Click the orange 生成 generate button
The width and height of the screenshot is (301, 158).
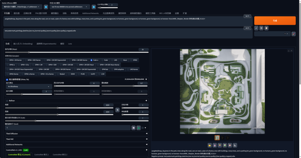(x=275, y=21)
